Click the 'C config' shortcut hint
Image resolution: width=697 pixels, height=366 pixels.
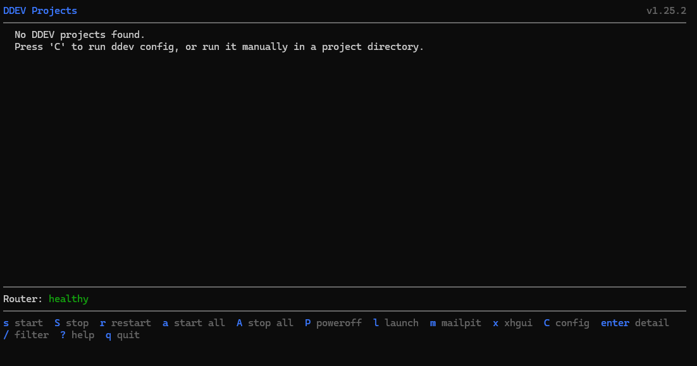point(566,323)
